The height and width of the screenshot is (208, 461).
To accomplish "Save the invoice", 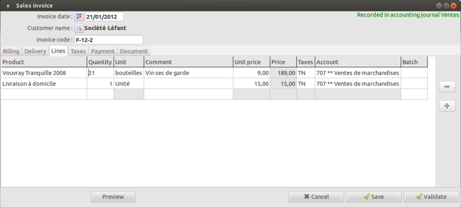I will (373, 197).
